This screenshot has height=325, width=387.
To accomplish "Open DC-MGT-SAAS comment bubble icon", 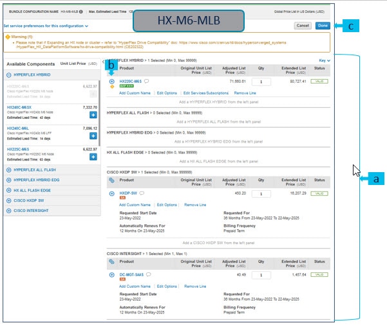I will (148, 274).
